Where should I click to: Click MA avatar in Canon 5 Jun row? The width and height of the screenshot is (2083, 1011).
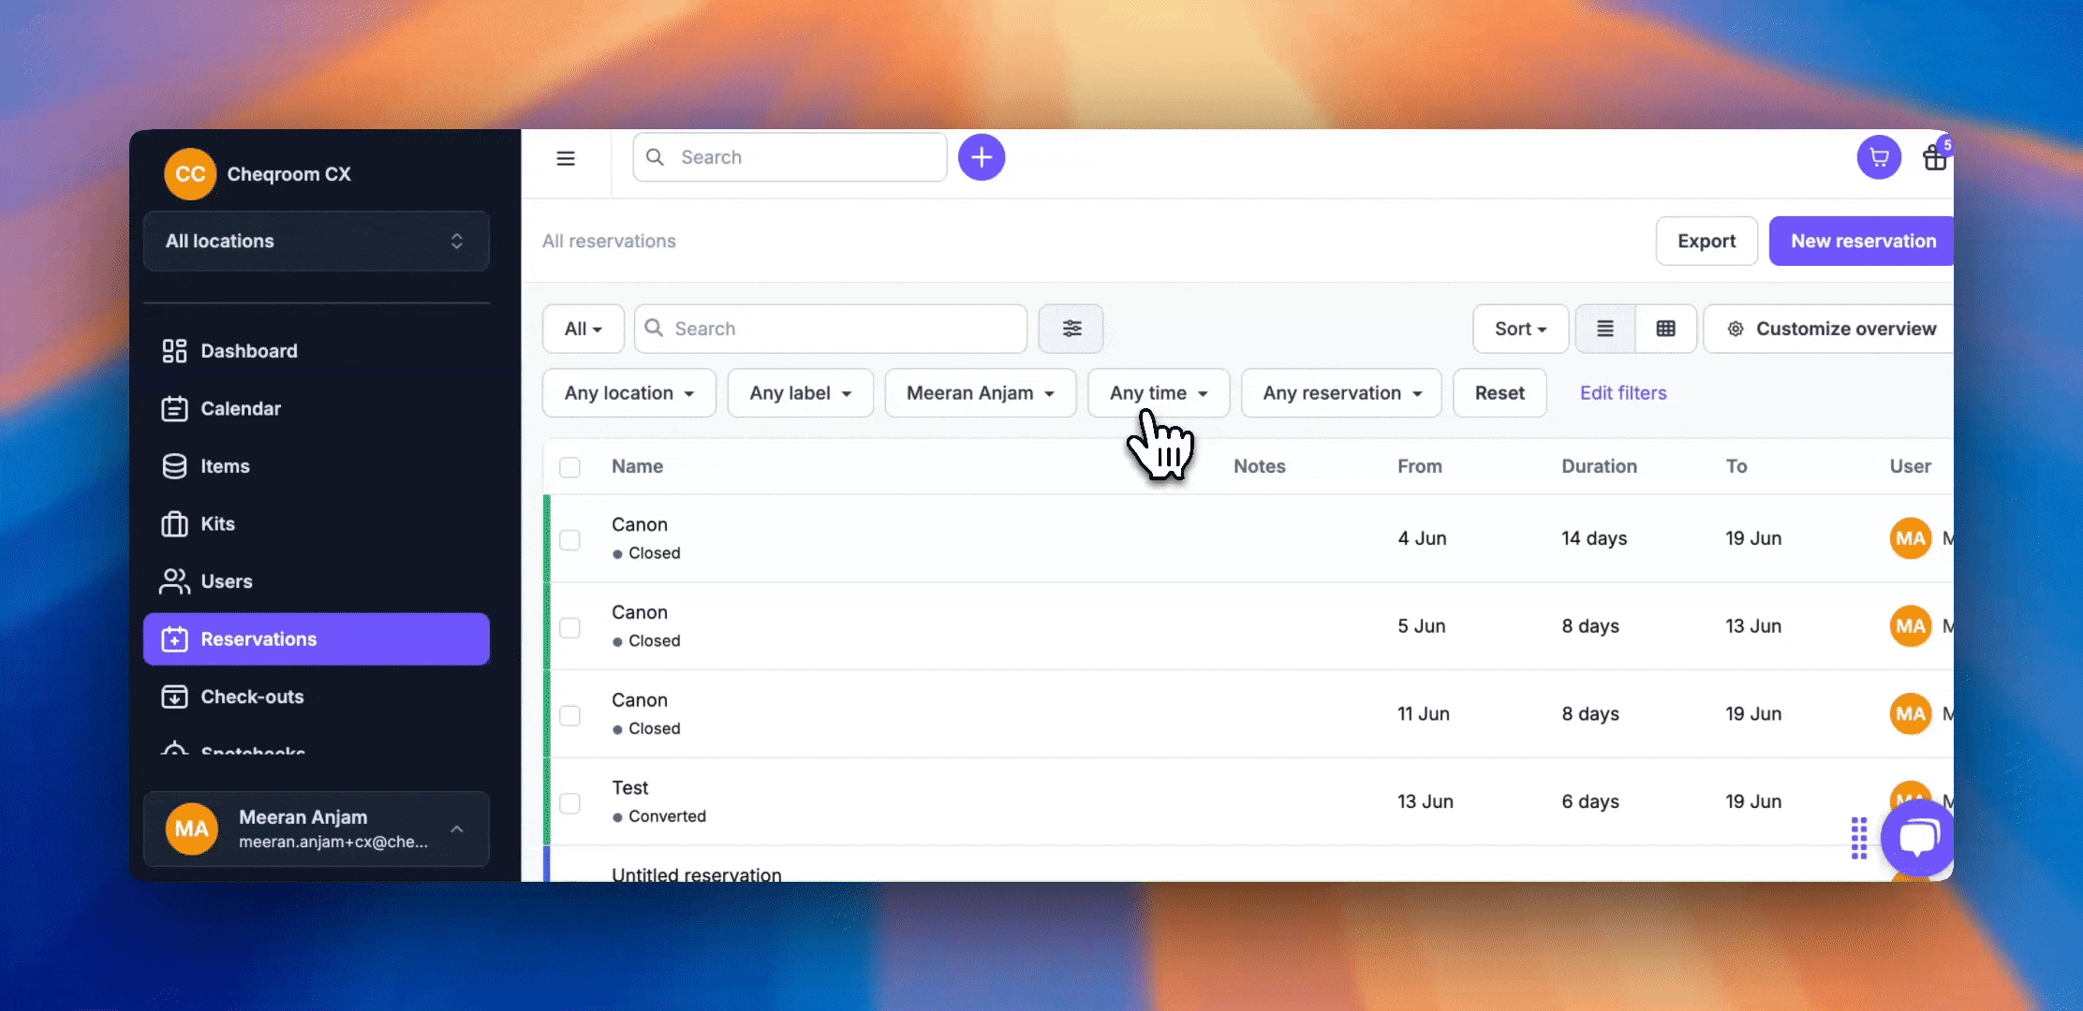1911,626
